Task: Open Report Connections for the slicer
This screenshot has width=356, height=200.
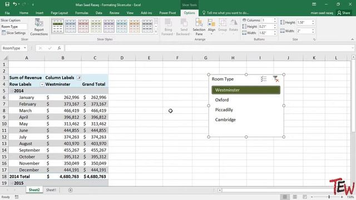Action: [x=39, y=27]
